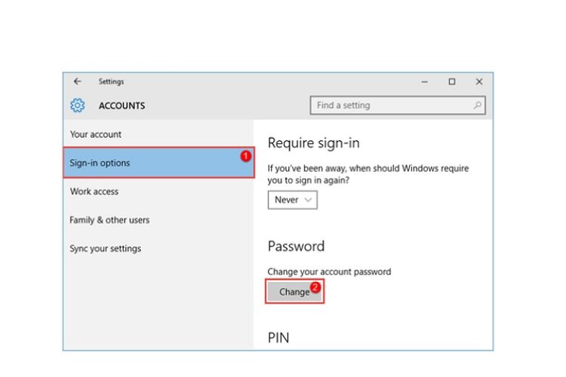566x377 pixels.
Task: Open Sync your settings page
Action: pyautogui.click(x=106, y=249)
